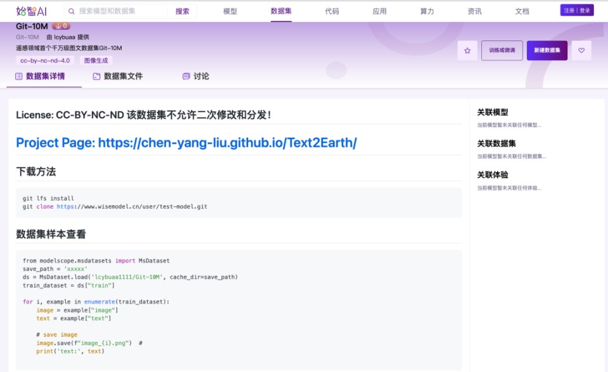The height and width of the screenshot is (372, 608).
Task: Click the 关联体验 heading
Action: 493,175
